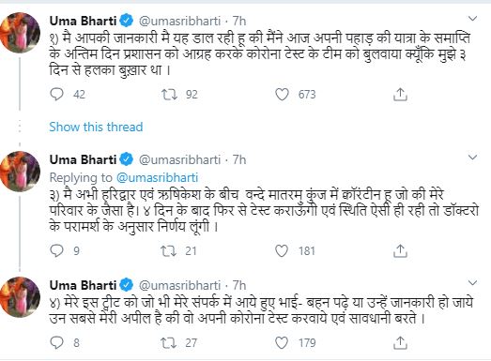Share the second tweet via the share icon
The height and width of the screenshot is (361, 491).
pos(400,250)
